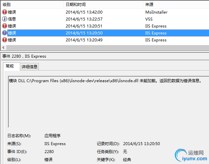Click the error icon of the selected 13:20:50 row
The image size is (209, 164).
coord(5,33)
